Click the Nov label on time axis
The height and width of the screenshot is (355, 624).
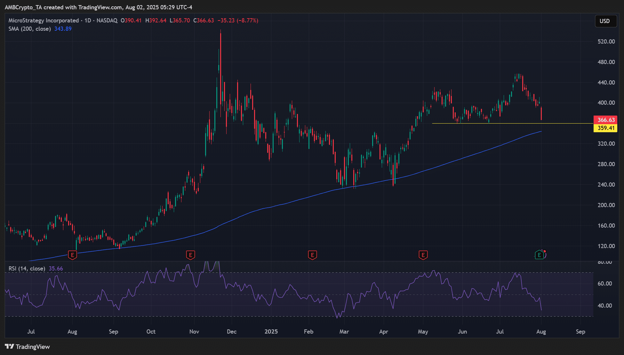pos(194,332)
